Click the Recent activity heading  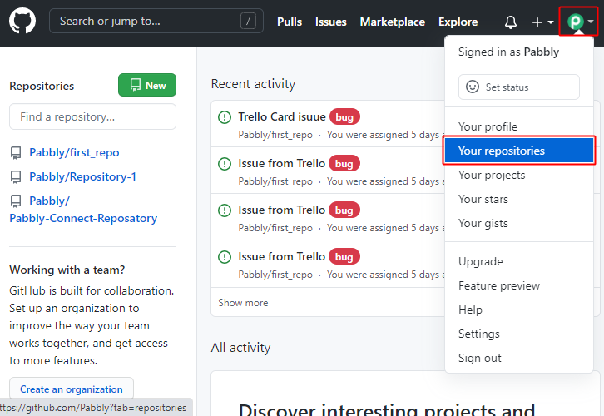[253, 83]
